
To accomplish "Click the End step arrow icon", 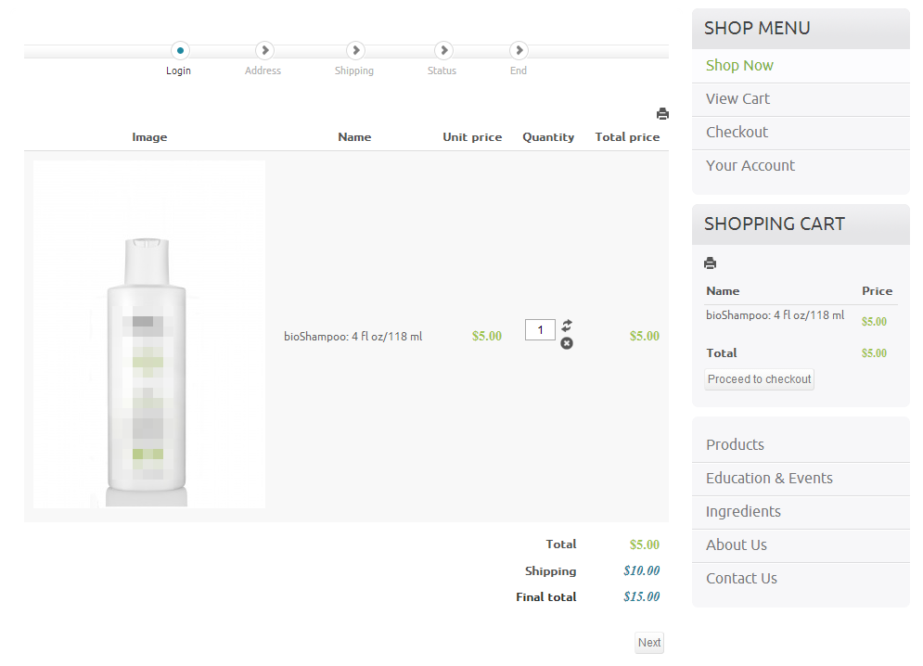I will pyautogui.click(x=519, y=50).
